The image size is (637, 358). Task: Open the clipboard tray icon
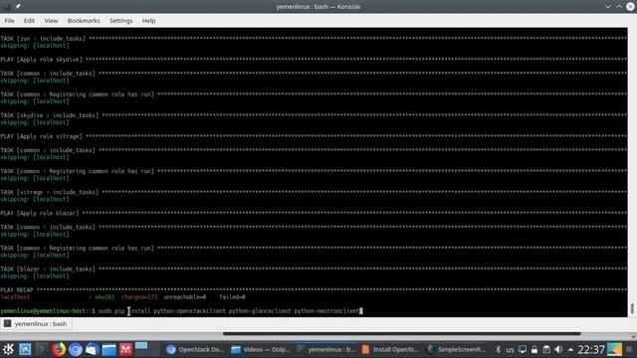point(546,349)
